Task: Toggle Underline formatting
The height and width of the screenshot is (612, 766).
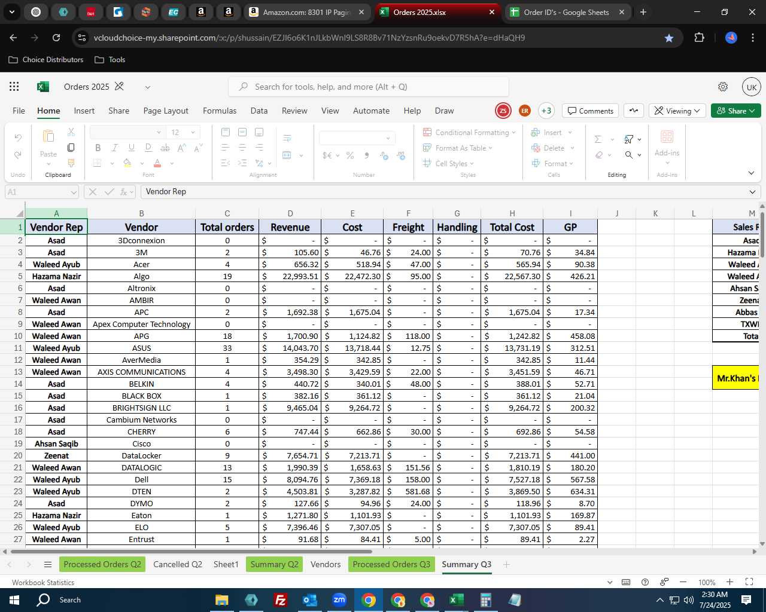Action: [131, 148]
